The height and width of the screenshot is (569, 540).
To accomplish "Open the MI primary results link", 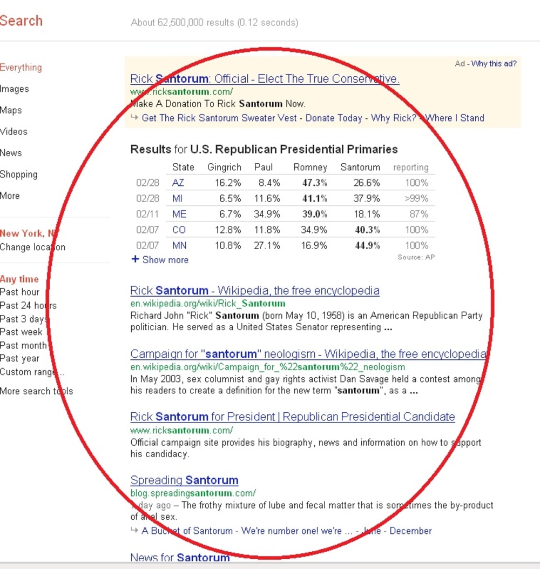I will click(x=177, y=198).
